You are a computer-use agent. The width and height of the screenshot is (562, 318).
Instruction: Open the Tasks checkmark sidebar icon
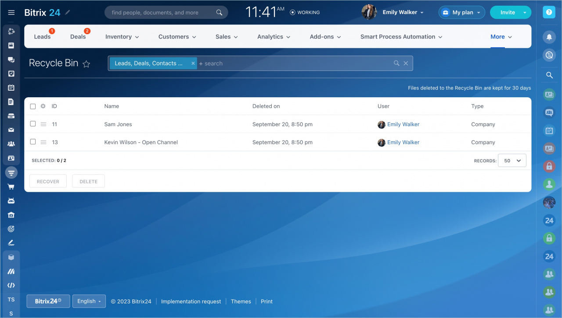(x=11, y=74)
